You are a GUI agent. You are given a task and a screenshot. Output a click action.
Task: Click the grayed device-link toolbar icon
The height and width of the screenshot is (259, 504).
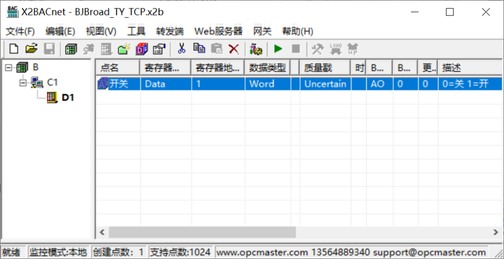tap(88, 49)
